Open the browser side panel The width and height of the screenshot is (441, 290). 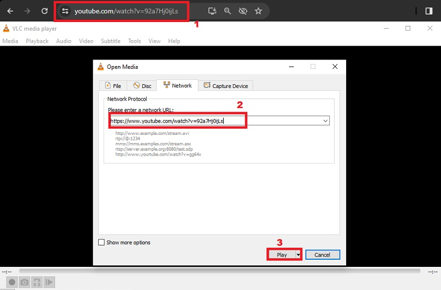pyautogui.click(x=429, y=11)
